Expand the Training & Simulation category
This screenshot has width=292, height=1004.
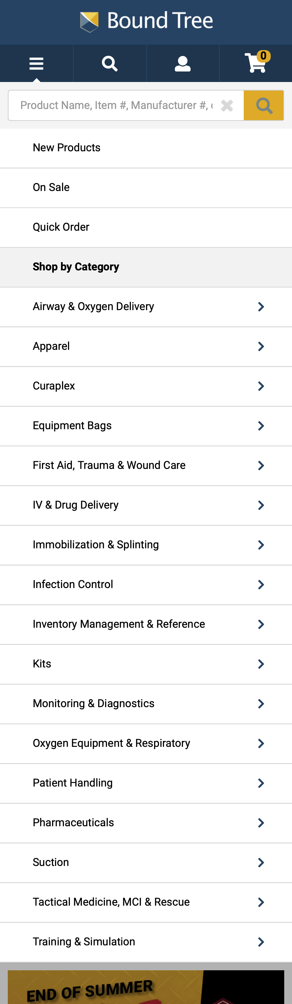click(146, 942)
